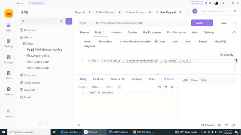241x135 pixels.
Task: Open the code snippet icon beside Settings
Action: [234, 32]
